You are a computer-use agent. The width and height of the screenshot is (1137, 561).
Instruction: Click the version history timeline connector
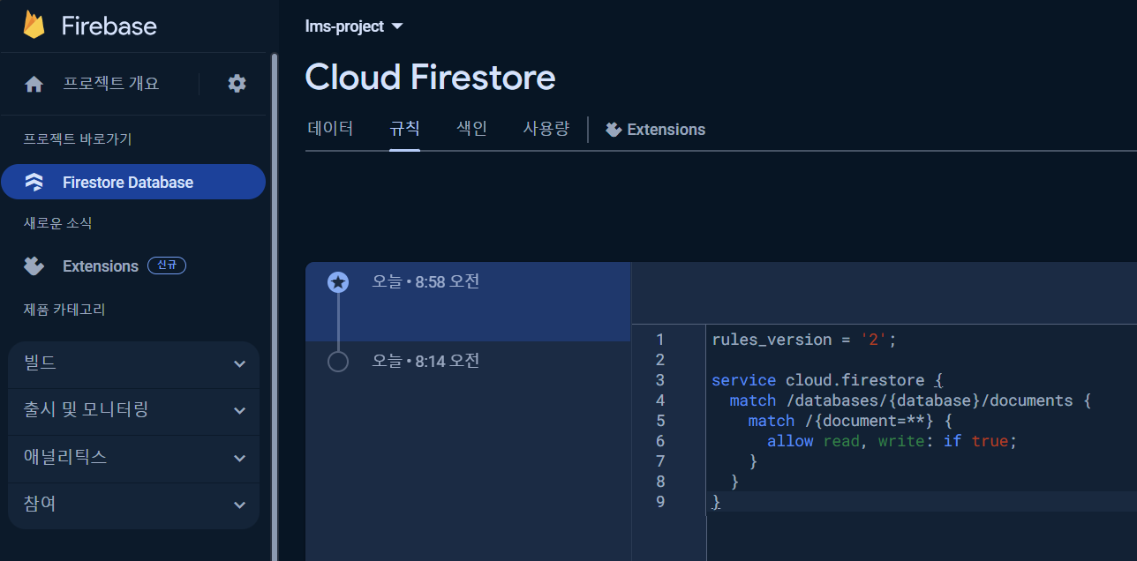pyautogui.click(x=338, y=322)
